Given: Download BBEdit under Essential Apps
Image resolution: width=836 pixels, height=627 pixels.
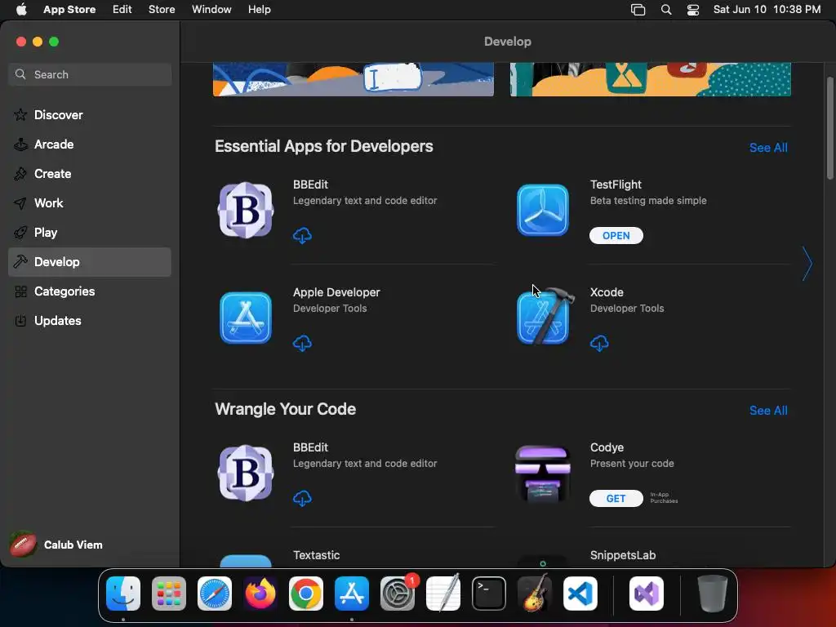Looking at the screenshot, I should click(x=302, y=235).
